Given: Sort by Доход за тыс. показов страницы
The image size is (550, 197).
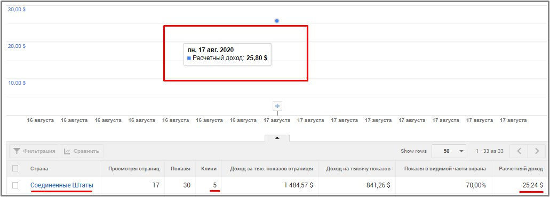Looking at the screenshot, I should pyautogui.click(x=272, y=169).
